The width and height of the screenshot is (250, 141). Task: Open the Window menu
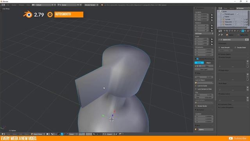[x=21, y=5]
